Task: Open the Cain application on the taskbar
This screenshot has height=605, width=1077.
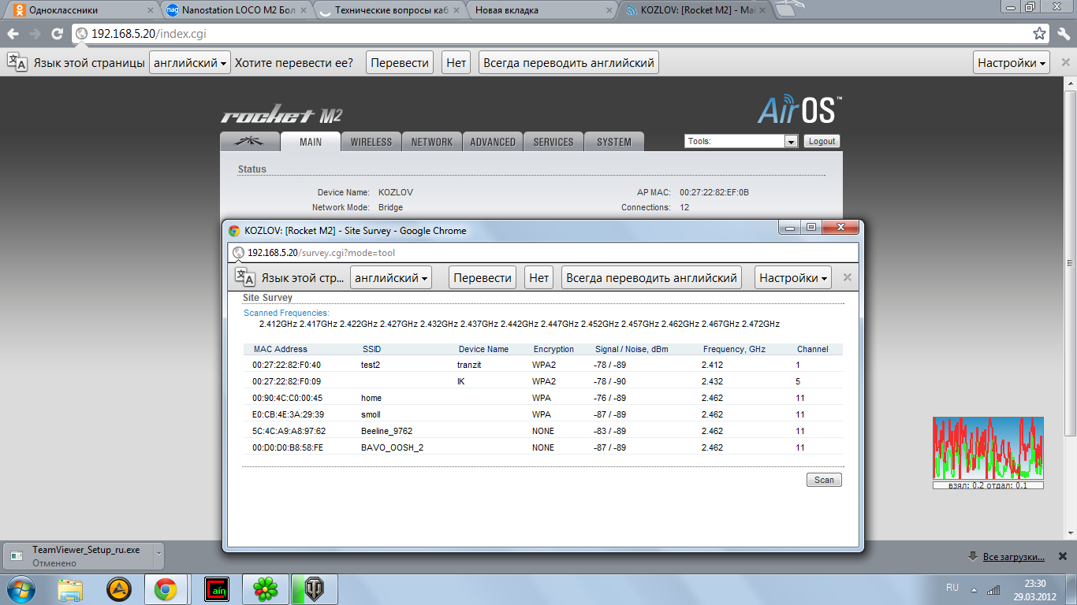Action: coord(217,588)
